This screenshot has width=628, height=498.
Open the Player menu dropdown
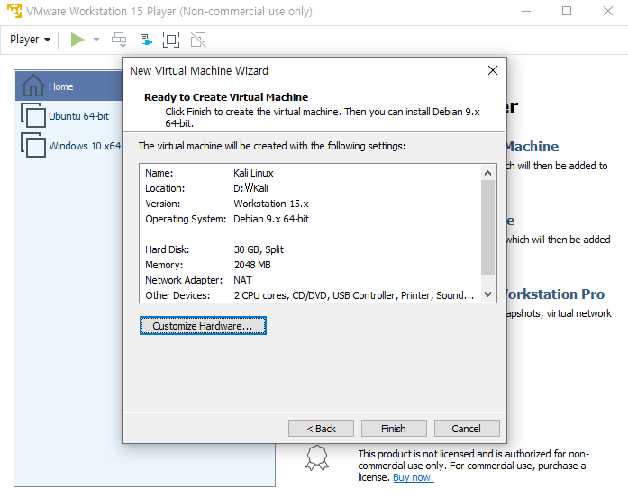30,40
